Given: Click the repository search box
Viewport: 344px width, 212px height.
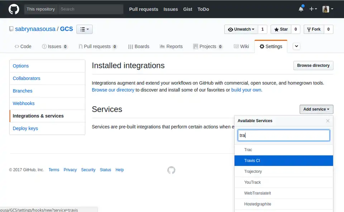Looking at the screenshot, I should pyautogui.click(x=90, y=9).
